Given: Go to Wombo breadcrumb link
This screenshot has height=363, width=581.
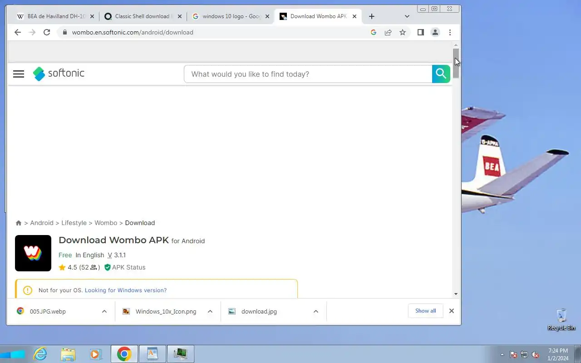Looking at the screenshot, I should [106, 223].
